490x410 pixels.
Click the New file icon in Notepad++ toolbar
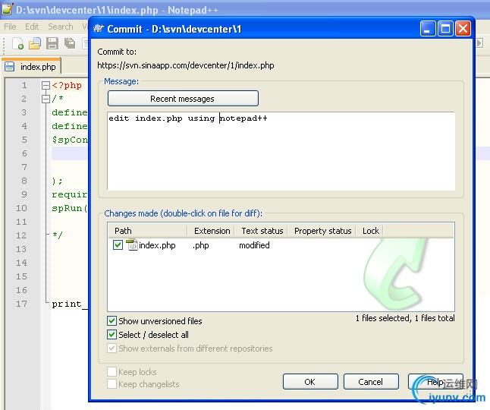17,43
